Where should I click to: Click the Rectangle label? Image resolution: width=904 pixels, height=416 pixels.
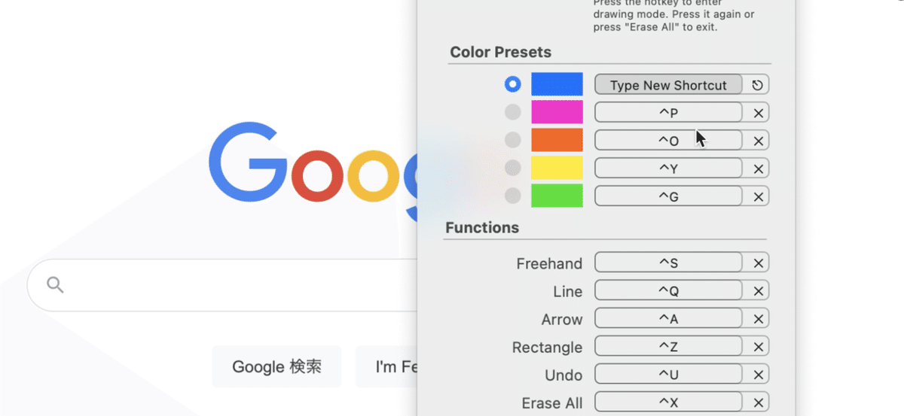click(x=547, y=348)
